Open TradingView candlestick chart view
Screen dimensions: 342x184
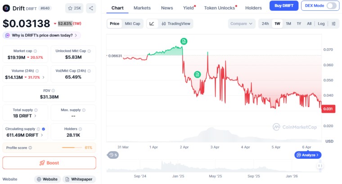pyautogui.click(x=175, y=23)
